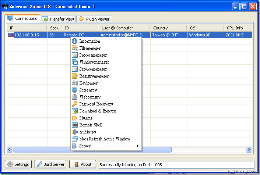The image size is (260, 175).
Task: Click the Plugins puzzle piece icon
Action: 75,118
